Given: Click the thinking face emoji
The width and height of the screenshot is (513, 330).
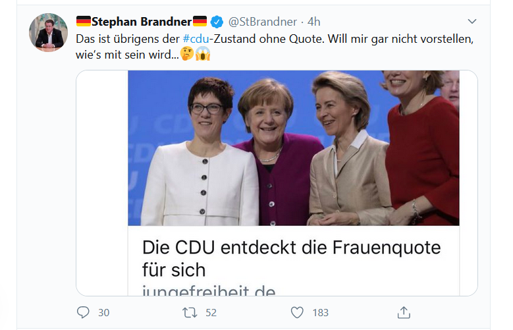Looking at the screenshot, I should 188,55.
